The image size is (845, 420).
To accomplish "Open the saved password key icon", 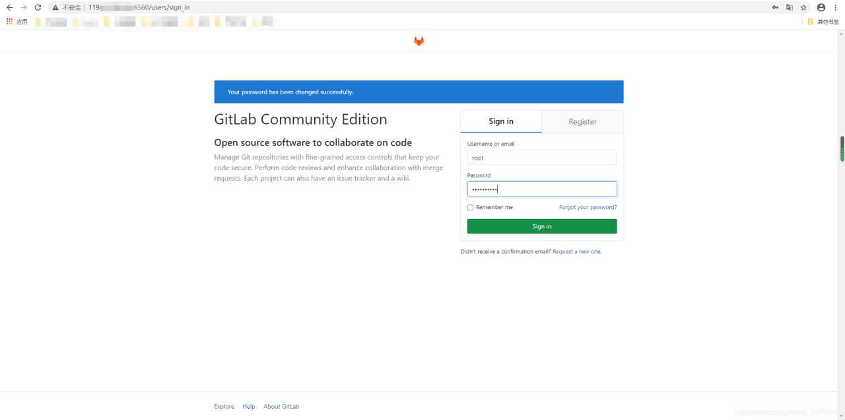I will [x=775, y=7].
